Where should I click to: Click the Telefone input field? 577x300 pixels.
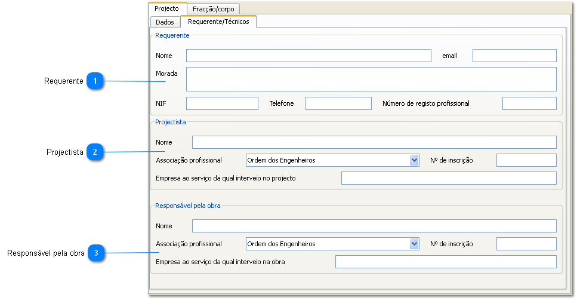pos(338,103)
